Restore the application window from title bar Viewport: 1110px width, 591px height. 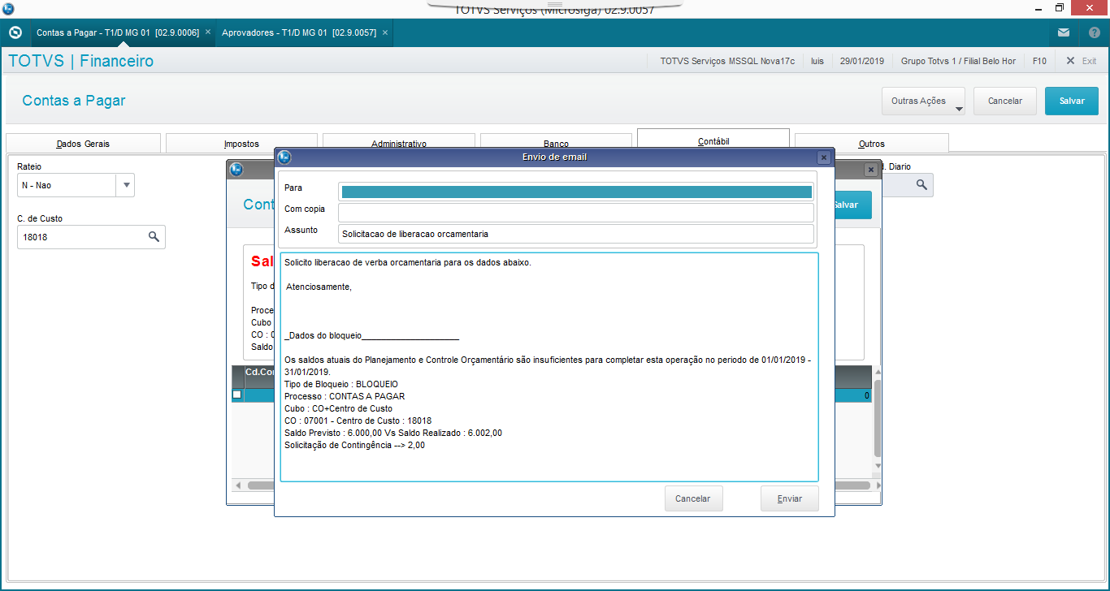pyautogui.click(x=1059, y=8)
